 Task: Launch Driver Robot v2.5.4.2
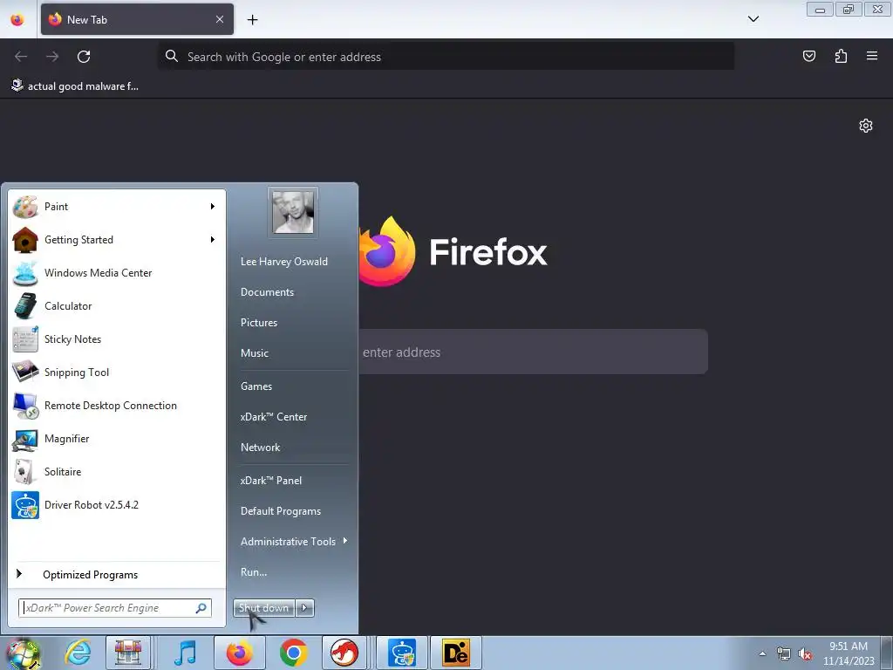(x=117, y=505)
